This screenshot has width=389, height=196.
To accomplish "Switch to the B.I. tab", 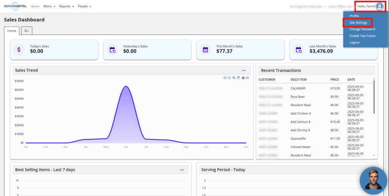I will pos(27,31).
